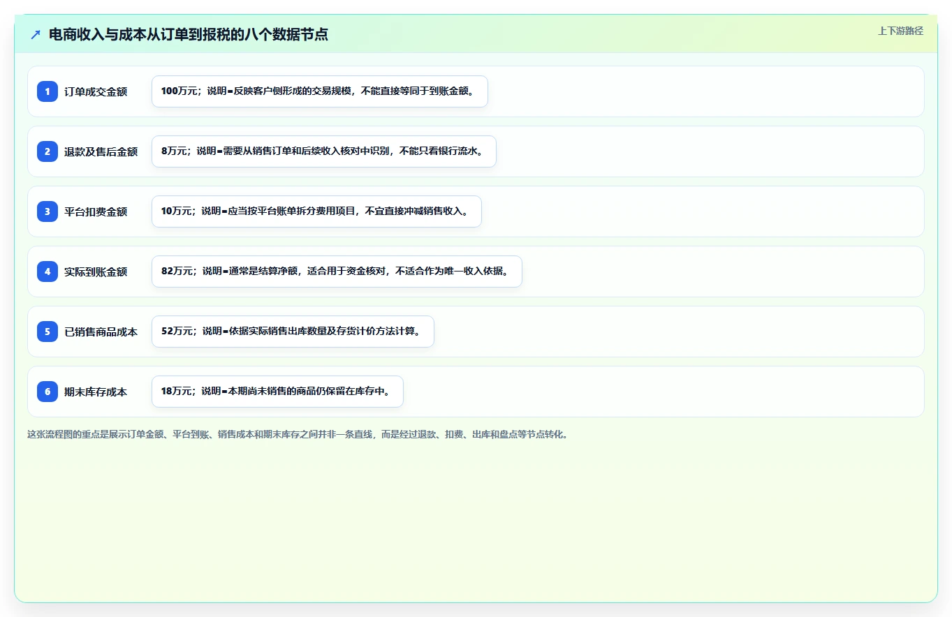Click the step number 1 badge
The width and height of the screenshot is (952, 617).
coord(47,91)
